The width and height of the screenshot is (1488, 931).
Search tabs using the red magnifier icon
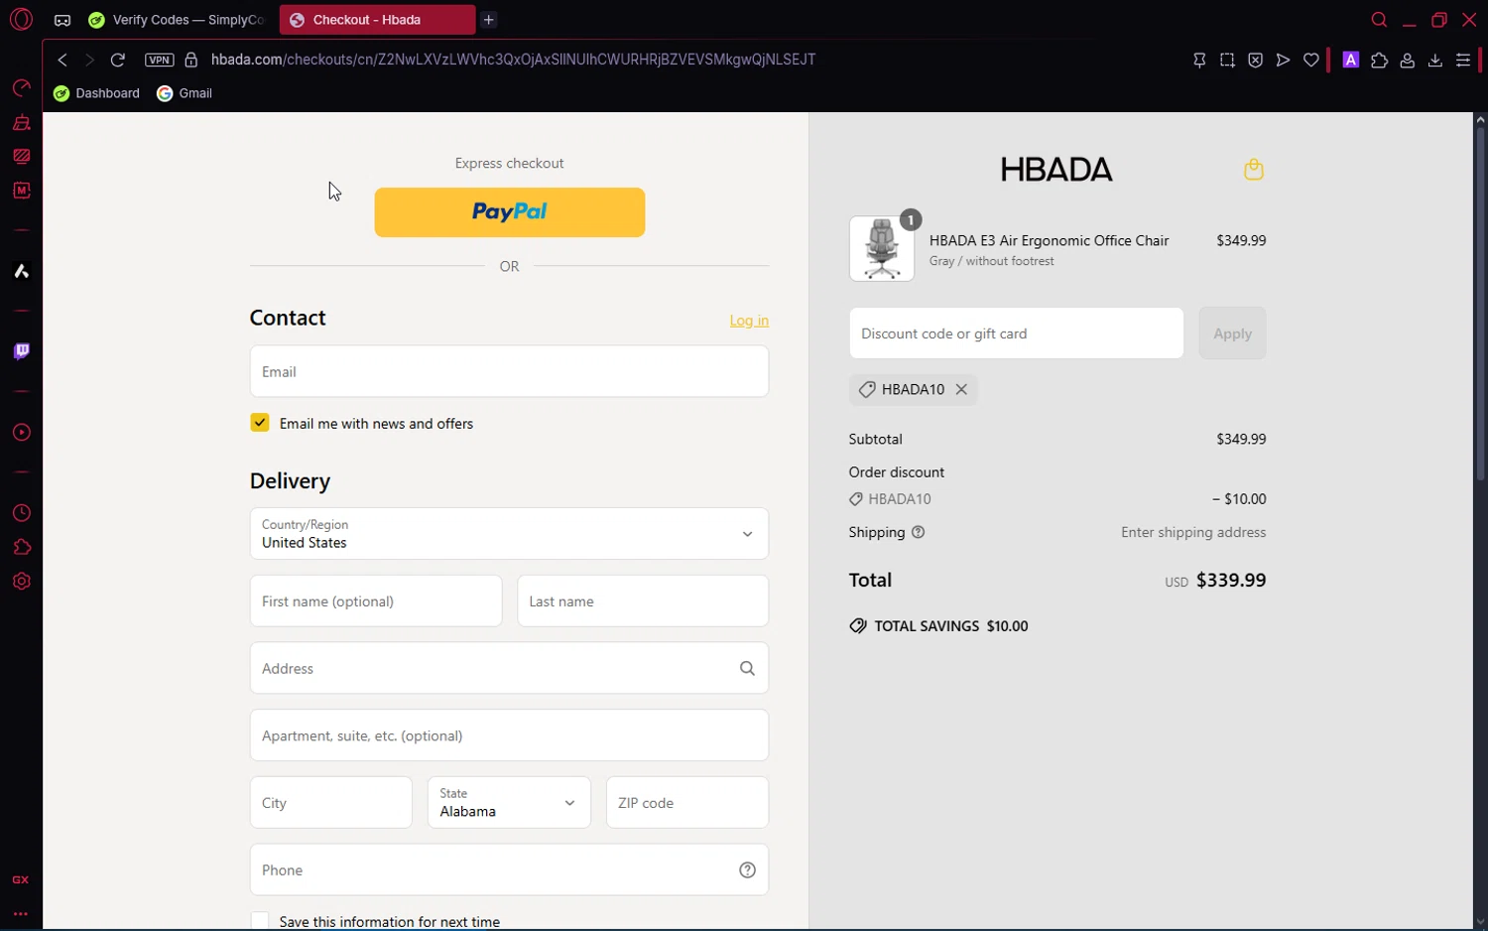[1379, 20]
